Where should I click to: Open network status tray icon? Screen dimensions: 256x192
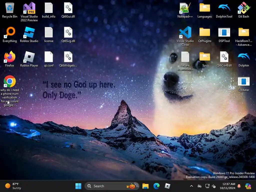point(207,186)
